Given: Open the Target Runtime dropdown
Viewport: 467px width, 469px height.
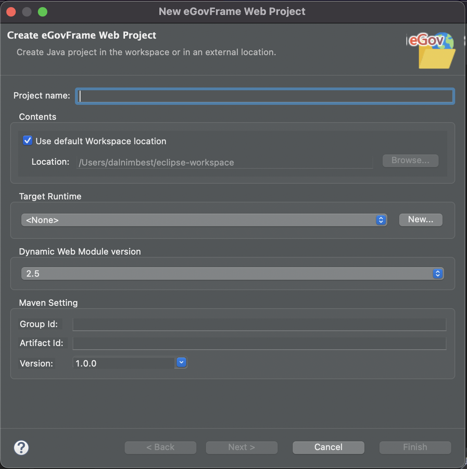Looking at the screenshot, I should click(204, 220).
